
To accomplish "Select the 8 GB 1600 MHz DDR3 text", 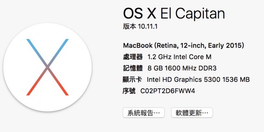I will 182,68.
